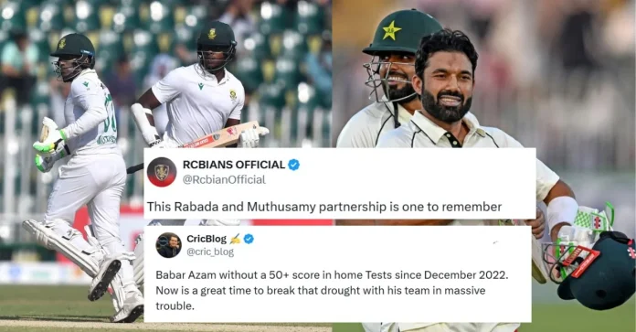Click the verified badge next to CricBlog
This screenshot has width=636, height=332.
[x=249, y=239]
